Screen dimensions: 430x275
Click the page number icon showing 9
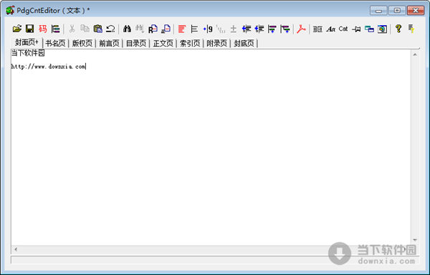coord(208,29)
